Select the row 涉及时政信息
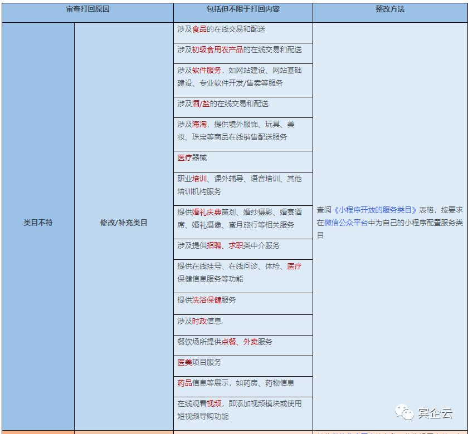The image size is (468, 434). (243, 325)
